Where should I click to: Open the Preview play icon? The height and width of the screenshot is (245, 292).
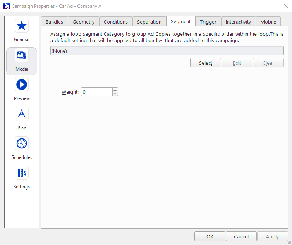click(x=22, y=85)
